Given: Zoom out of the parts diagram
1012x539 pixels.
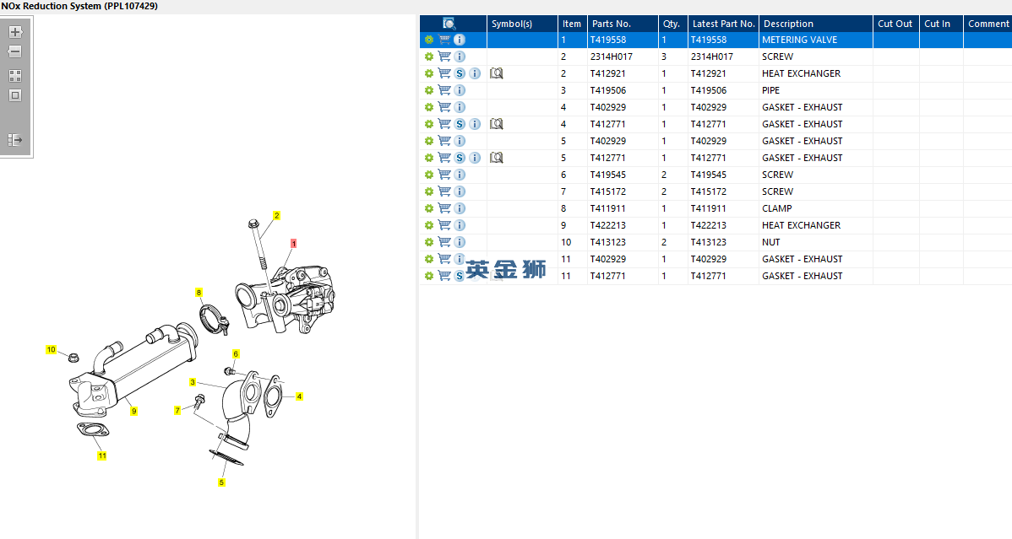Looking at the screenshot, I should (x=14, y=51).
